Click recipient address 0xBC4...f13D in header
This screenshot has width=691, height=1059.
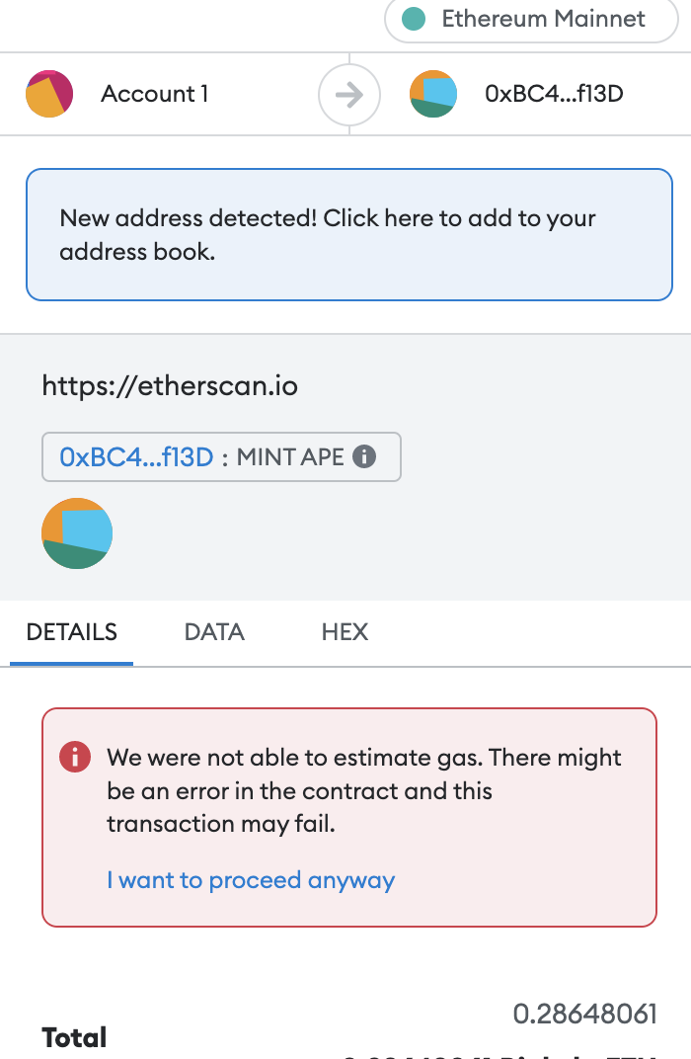coord(554,95)
